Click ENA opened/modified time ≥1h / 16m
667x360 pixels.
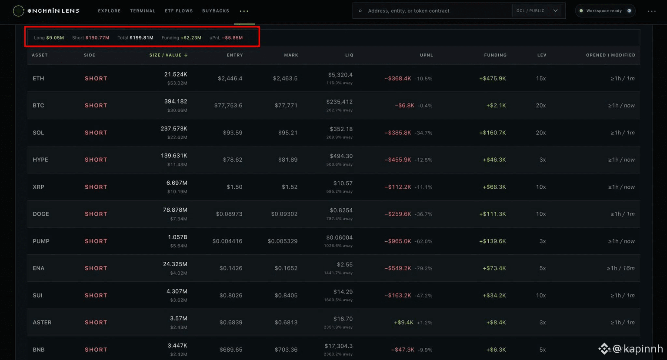pyautogui.click(x=621, y=268)
